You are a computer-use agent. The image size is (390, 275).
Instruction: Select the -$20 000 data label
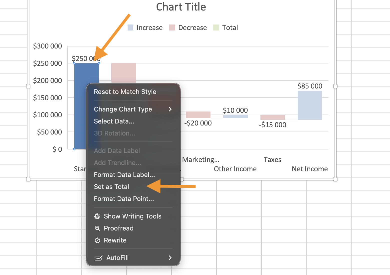coord(198,123)
